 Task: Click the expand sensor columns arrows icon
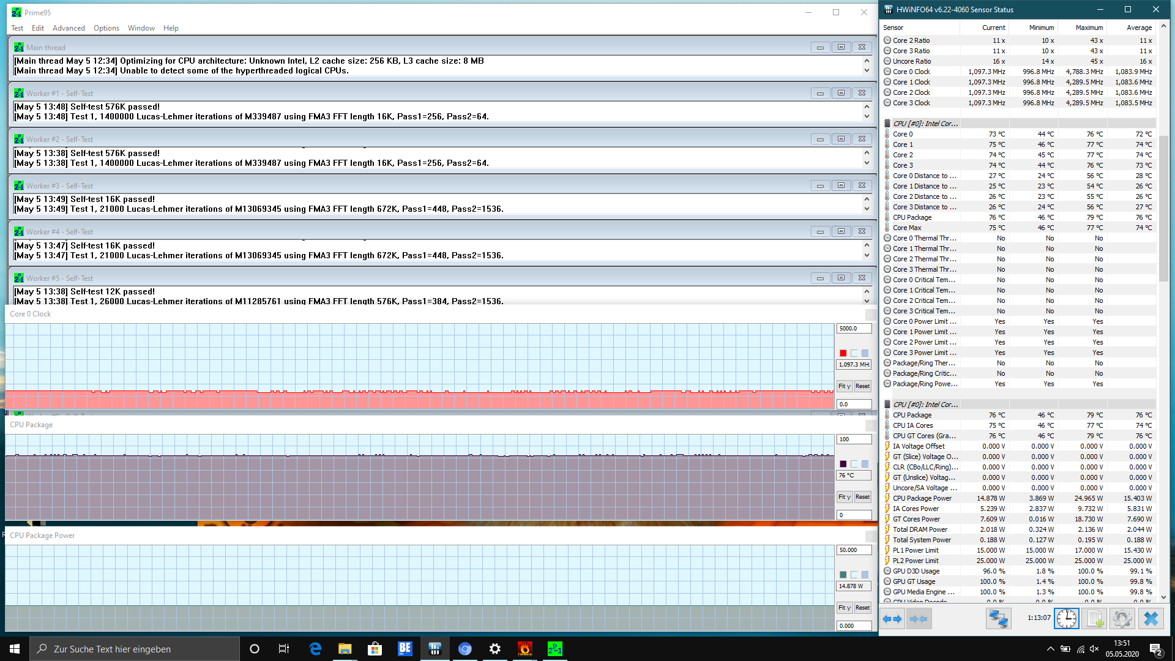tap(893, 619)
